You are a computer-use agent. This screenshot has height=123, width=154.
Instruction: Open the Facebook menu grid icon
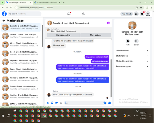136,14
